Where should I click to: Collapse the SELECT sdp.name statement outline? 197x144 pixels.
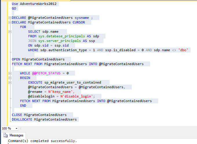(x=10, y=32)
